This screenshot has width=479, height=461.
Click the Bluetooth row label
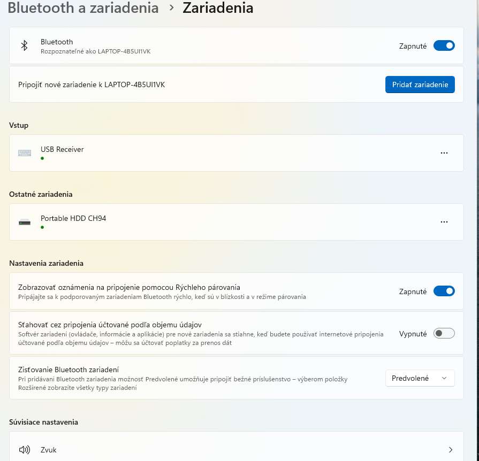(57, 42)
